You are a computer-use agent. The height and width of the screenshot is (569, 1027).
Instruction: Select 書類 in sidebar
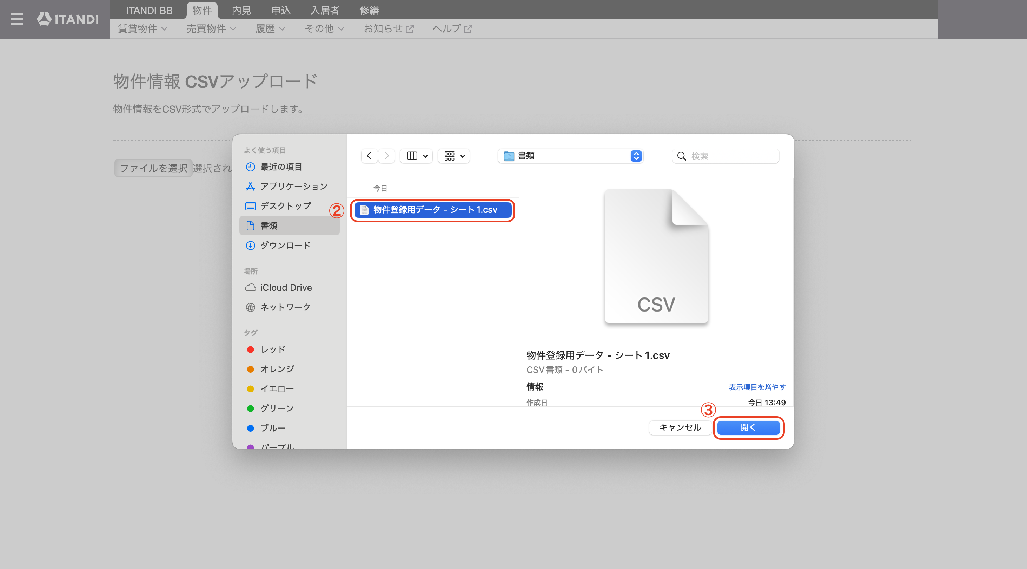pyautogui.click(x=290, y=225)
